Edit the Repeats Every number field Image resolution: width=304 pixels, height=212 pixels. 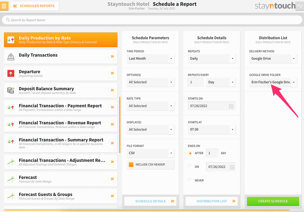click(x=196, y=82)
